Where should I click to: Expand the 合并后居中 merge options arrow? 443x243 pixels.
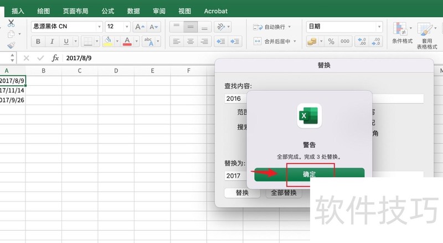click(295, 42)
